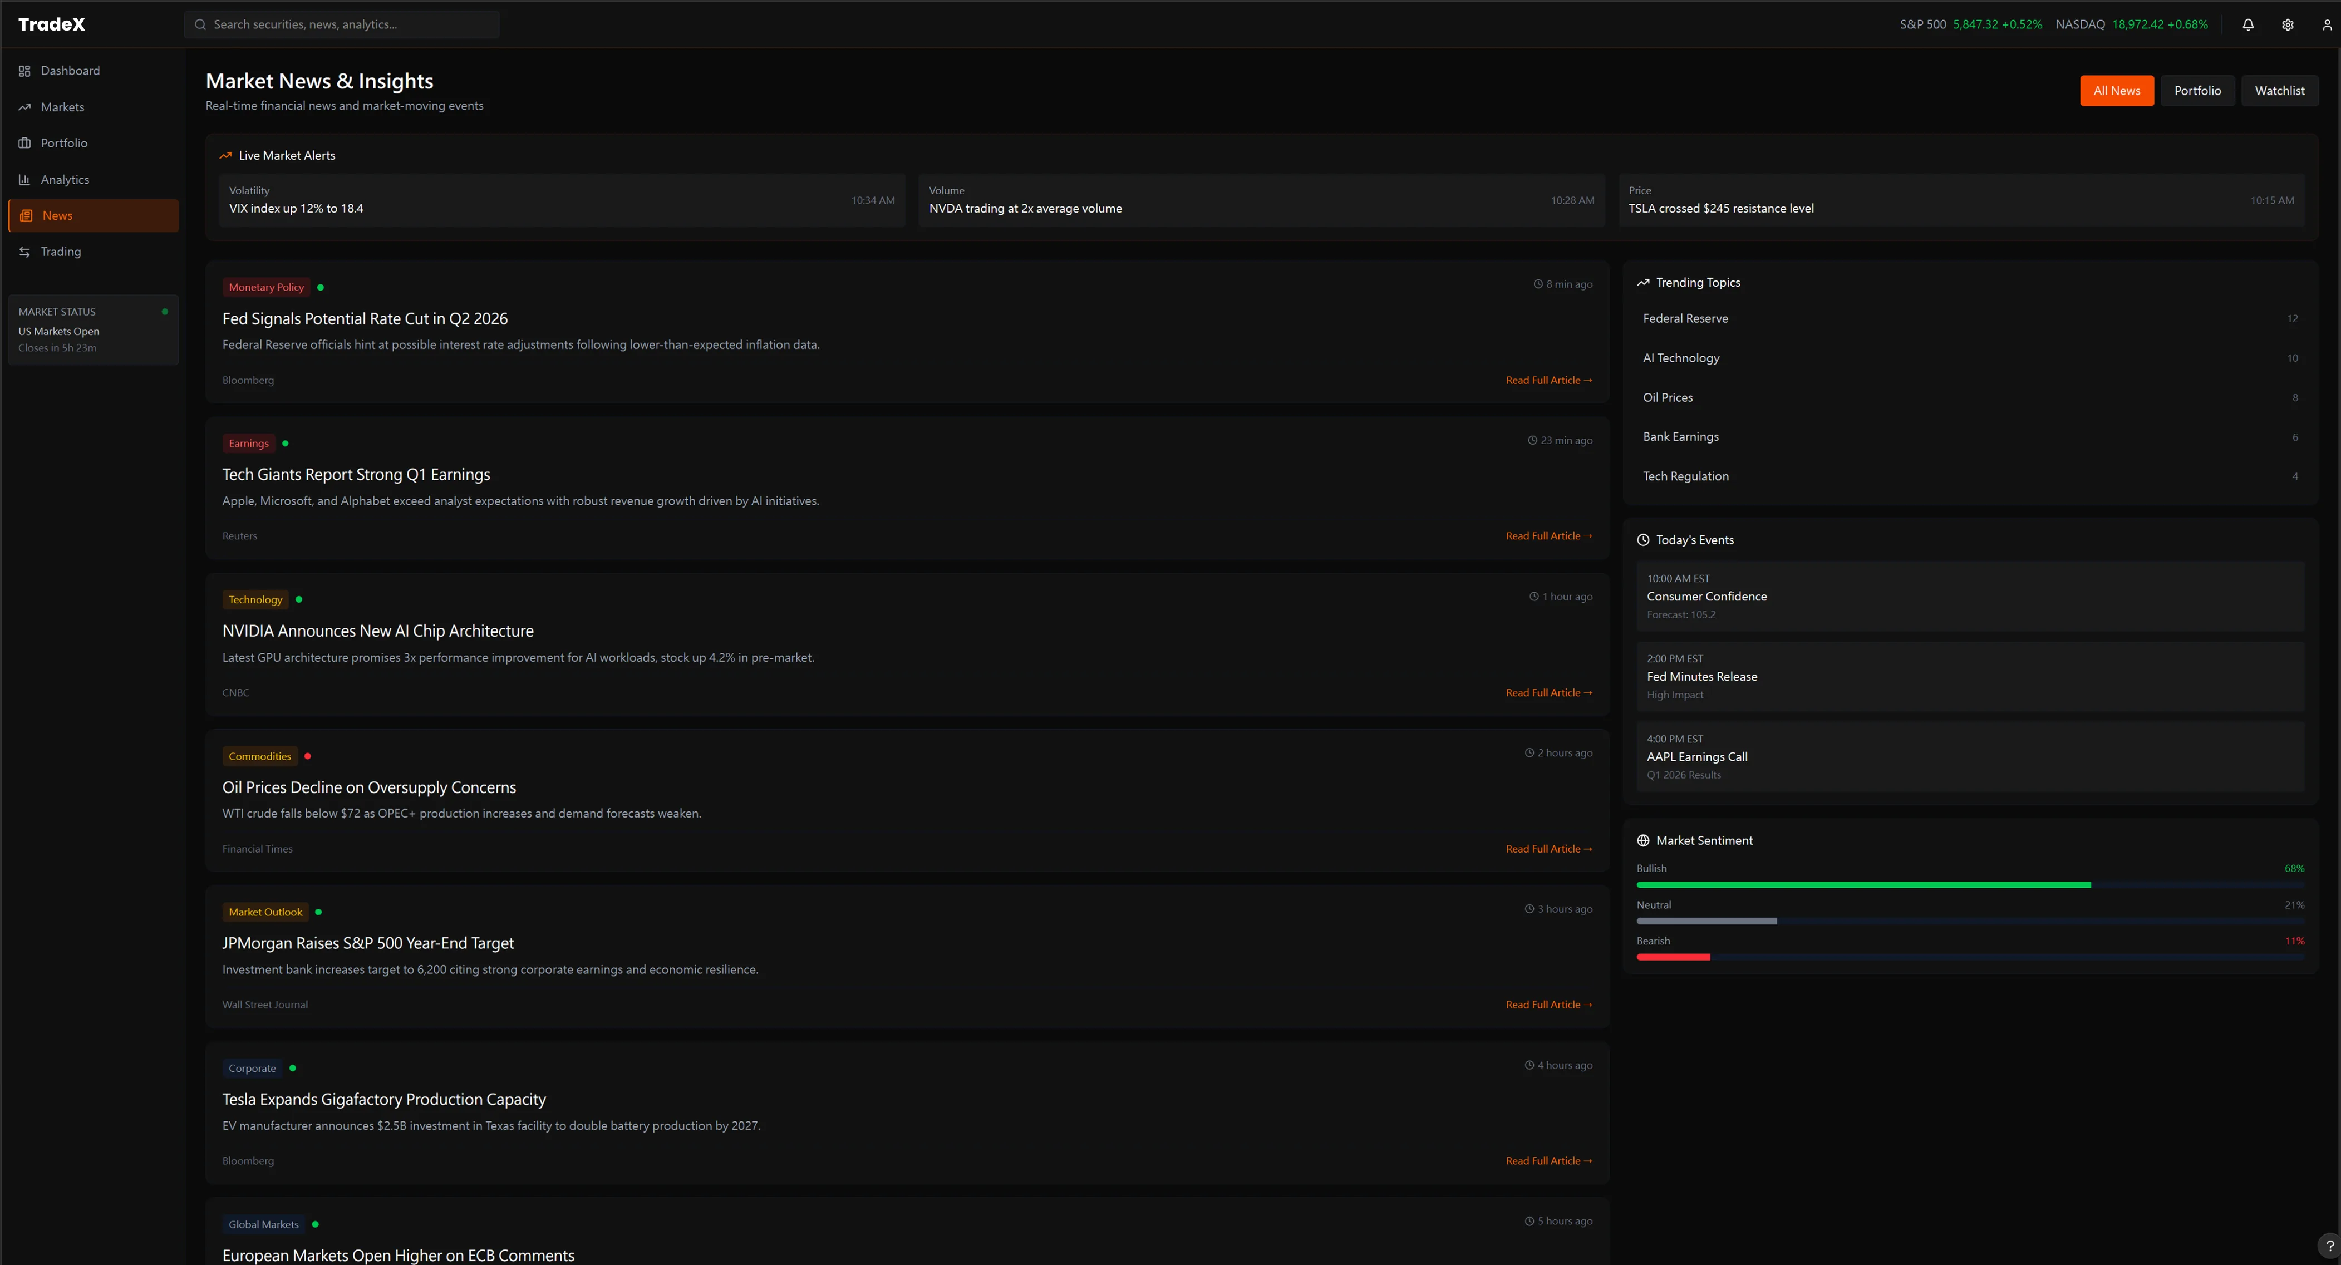2341x1265 pixels.
Task: Select Markets from the sidebar
Action: pos(63,106)
